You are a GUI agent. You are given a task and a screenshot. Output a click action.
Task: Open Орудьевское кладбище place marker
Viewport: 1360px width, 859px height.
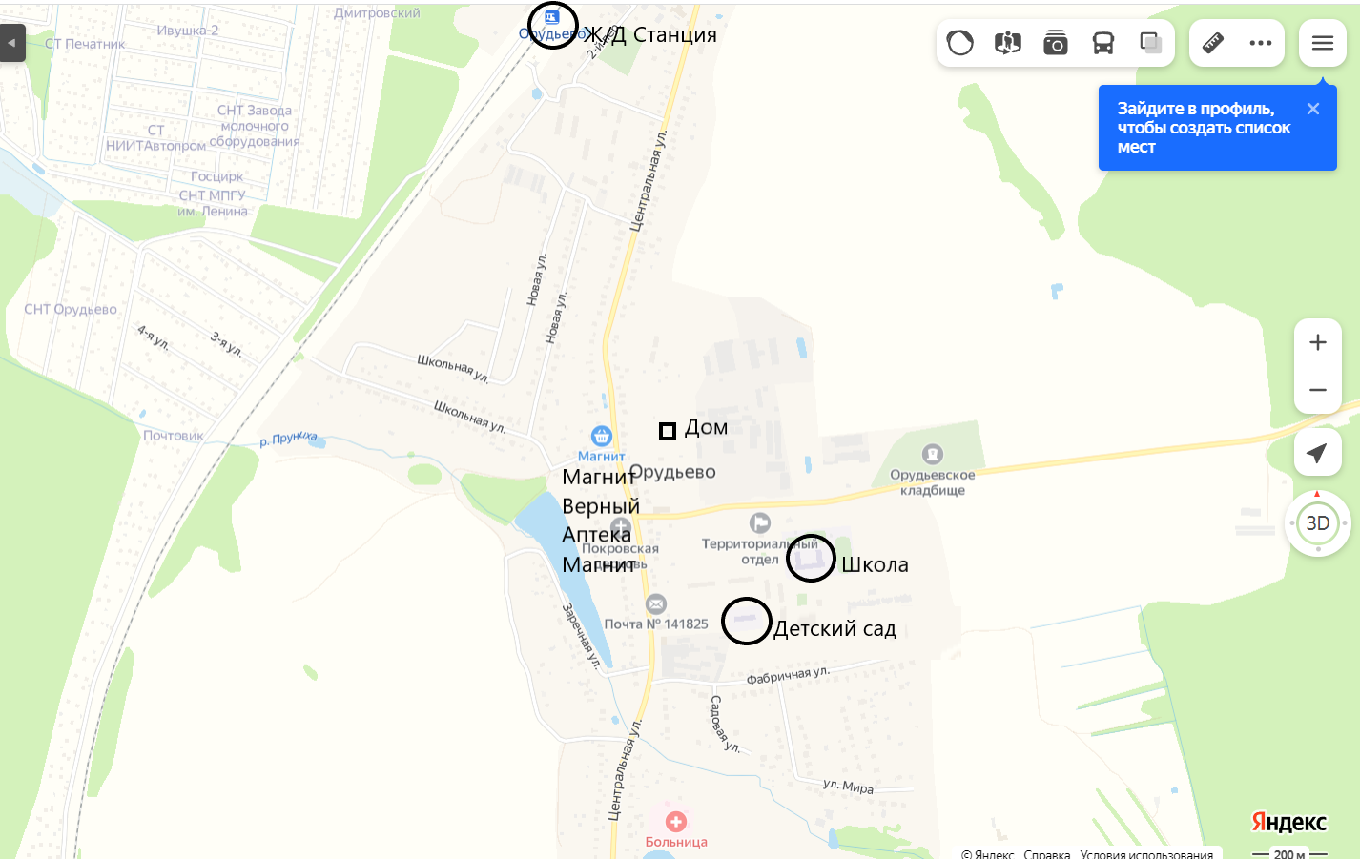pyautogui.click(x=933, y=455)
